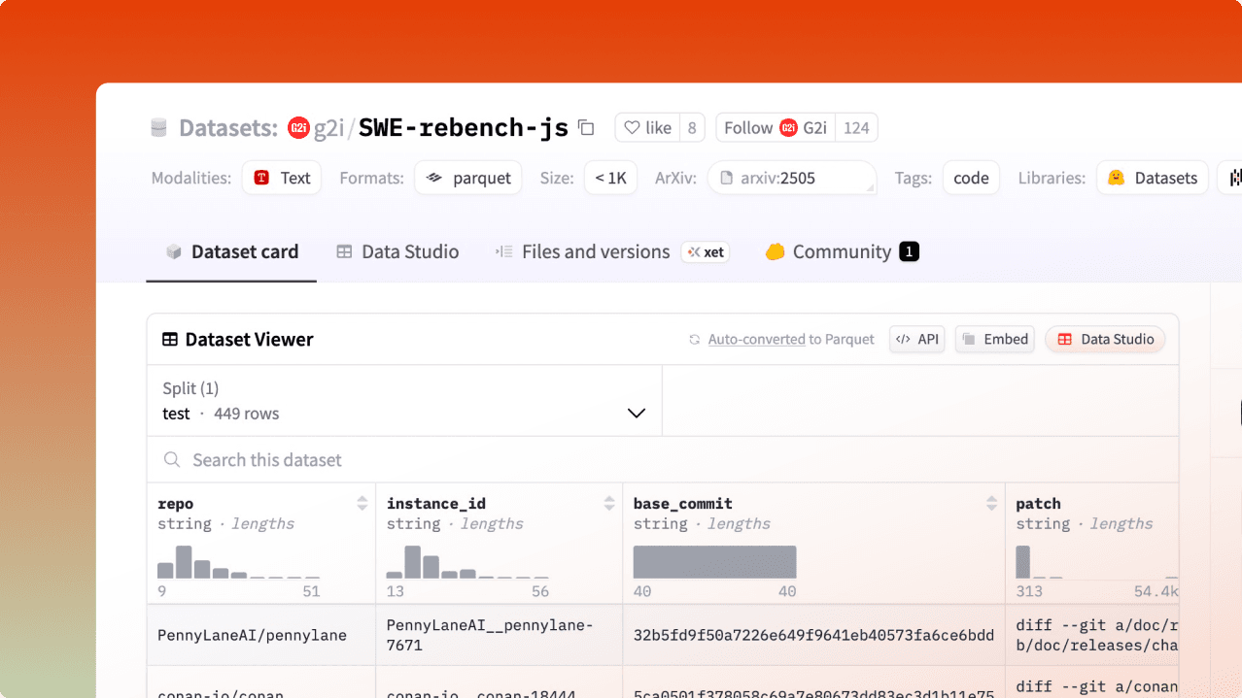Toggle sorting on the instance_id column
This screenshot has height=698, width=1242.
click(x=608, y=503)
